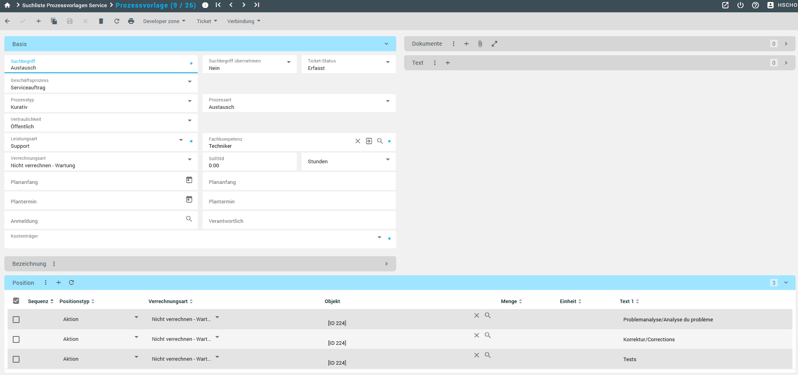Click the home icon in breadcrumb
The height and width of the screenshot is (375, 798).
point(7,5)
